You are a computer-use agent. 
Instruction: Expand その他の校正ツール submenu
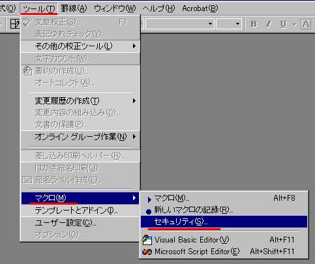tap(80, 46)
